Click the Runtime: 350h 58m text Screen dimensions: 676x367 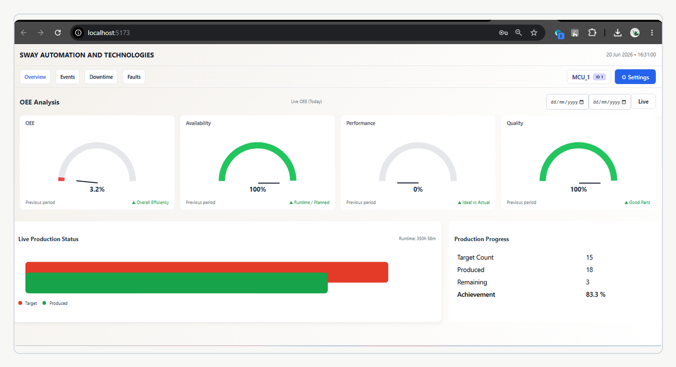[x=417, y=239]
